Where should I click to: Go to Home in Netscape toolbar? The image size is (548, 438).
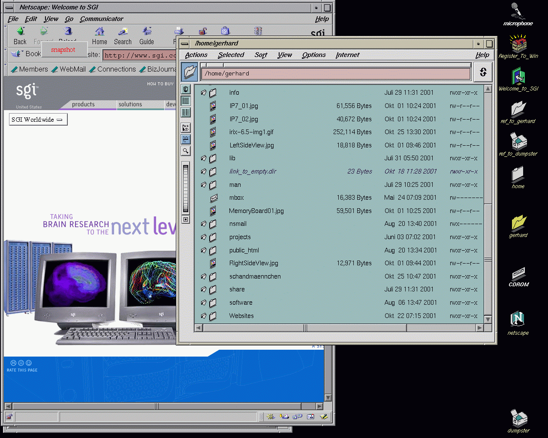[99, 36]
